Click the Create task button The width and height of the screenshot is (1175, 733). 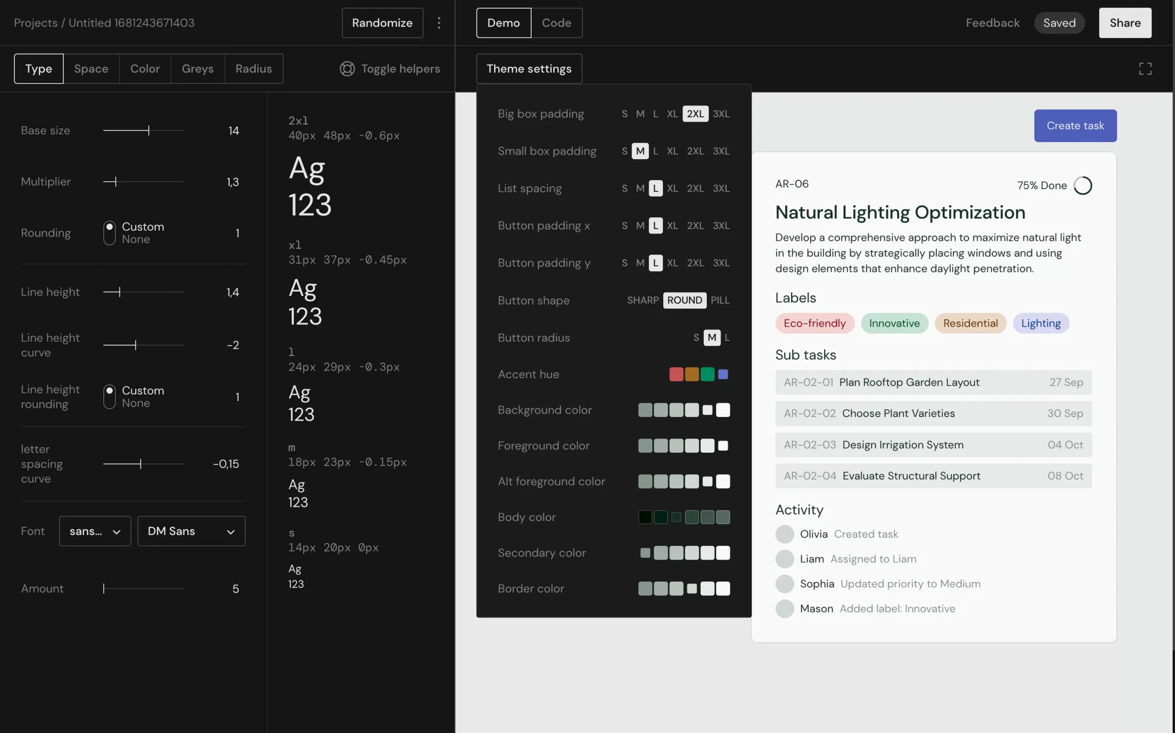(x=1074, y=126)
